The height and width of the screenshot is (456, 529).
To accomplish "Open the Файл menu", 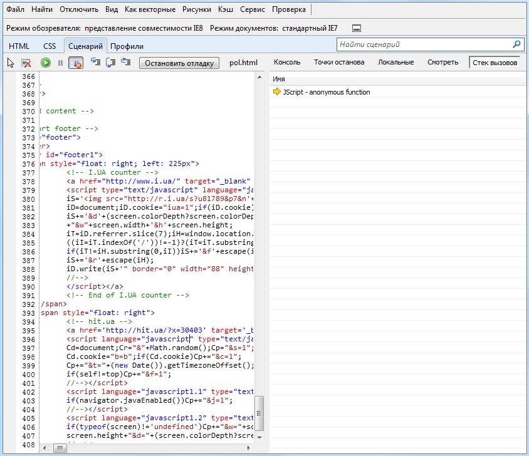I will [x=15, y=9].
